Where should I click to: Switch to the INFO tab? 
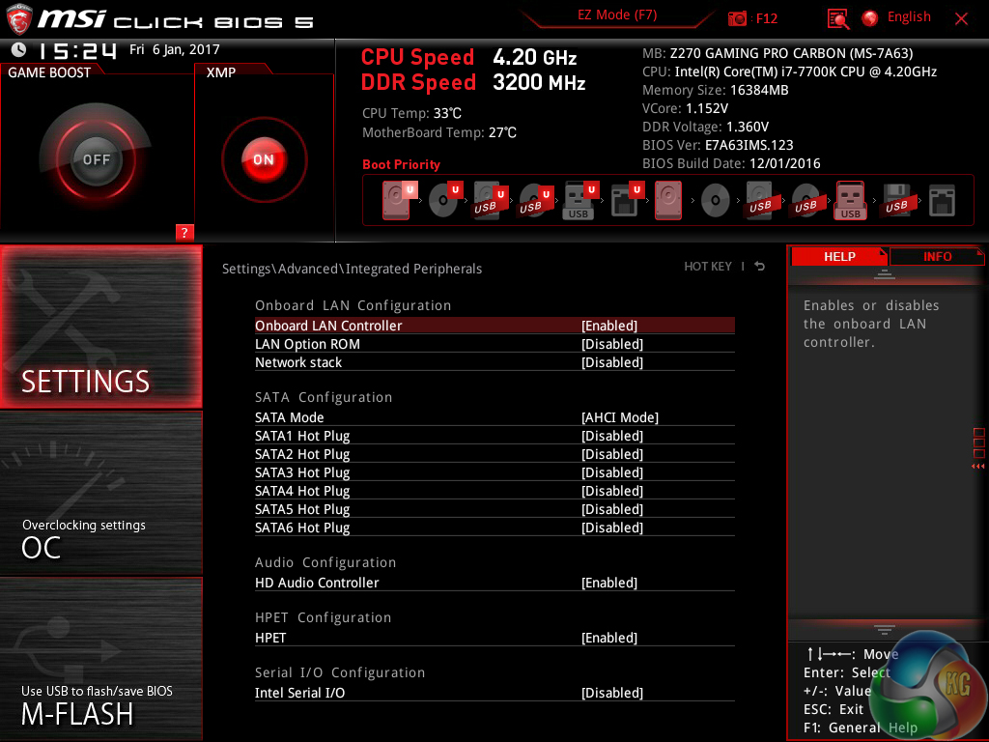(937, 256)
